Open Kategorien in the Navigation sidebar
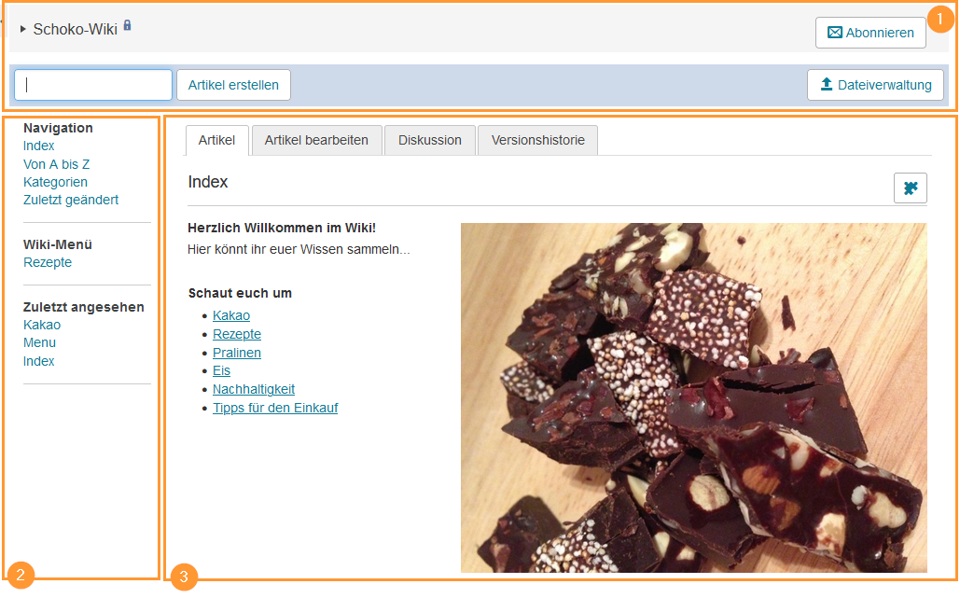 (x=55, y=182)
